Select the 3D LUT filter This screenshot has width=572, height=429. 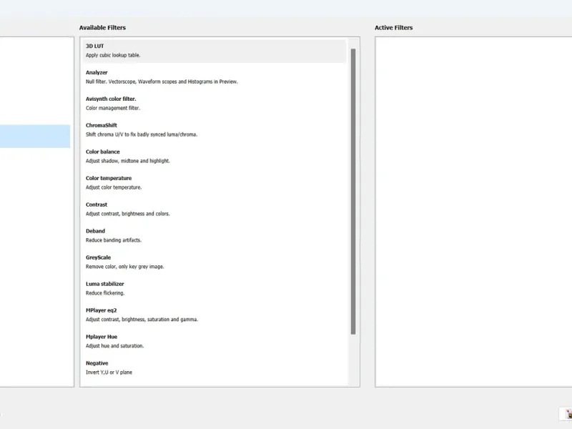214,51
